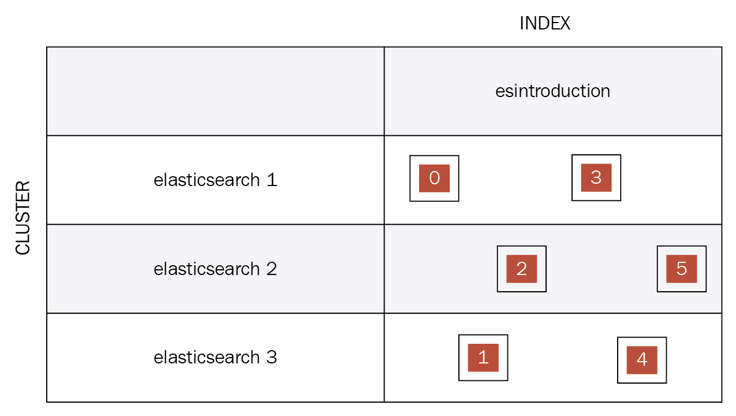Click blank area left of shard 2
The width and height of the screenshot is (736, 416).
pyautogui.click(x=440, y=269)
